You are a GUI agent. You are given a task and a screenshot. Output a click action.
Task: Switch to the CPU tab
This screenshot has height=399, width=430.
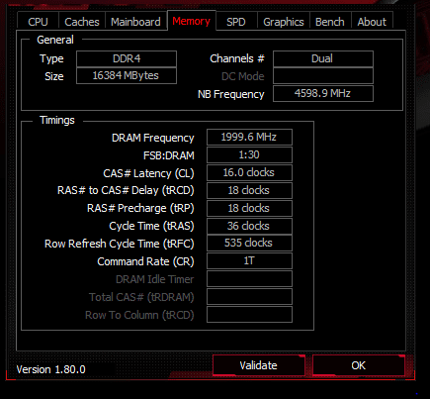38,22
